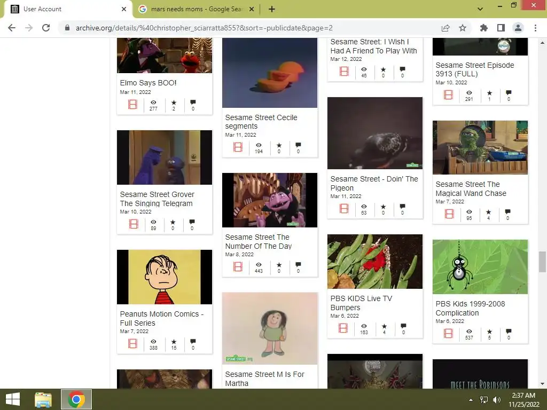The image size is (547, 410).
Task: Open a new browser tab
Action: click(272, 9)
